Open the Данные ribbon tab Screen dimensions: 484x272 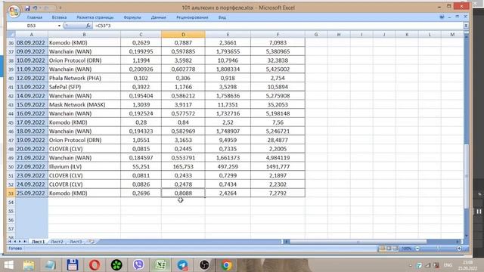(159, 17)
